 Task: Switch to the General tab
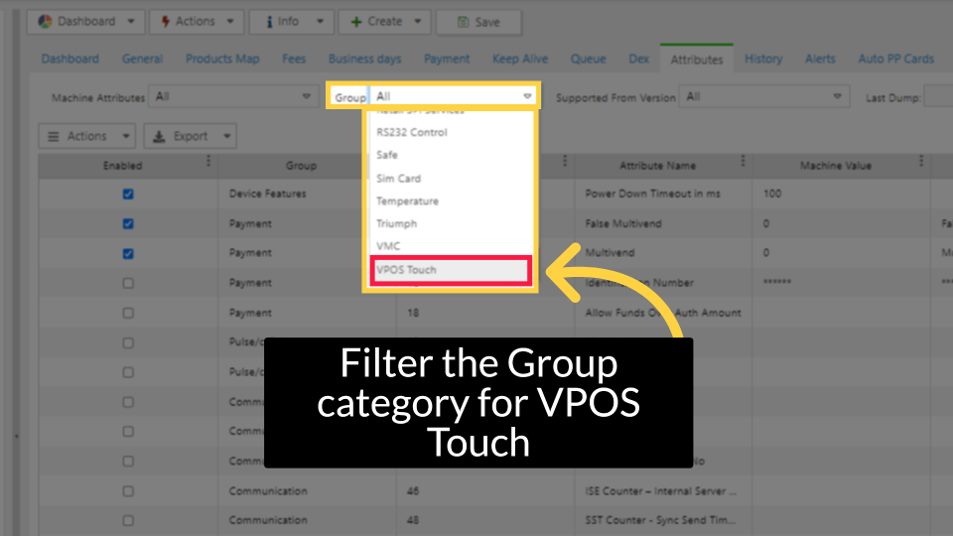click(x=142, y=59)
